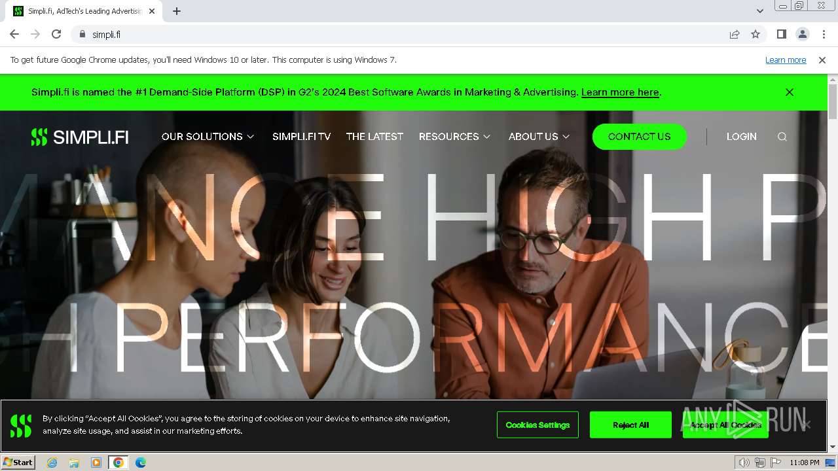Reload the simpli.fi page
The width and height of the screenshot is (838, 471).
pos(56,35)
